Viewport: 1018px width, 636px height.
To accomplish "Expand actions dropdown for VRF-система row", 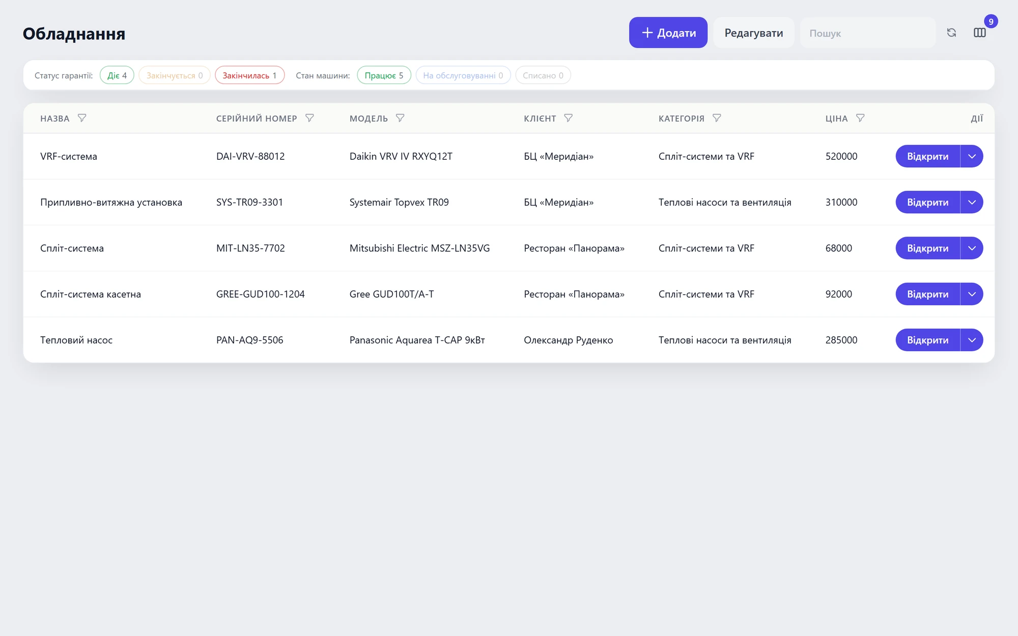I will pyautogui.click(x=972, y=156).
